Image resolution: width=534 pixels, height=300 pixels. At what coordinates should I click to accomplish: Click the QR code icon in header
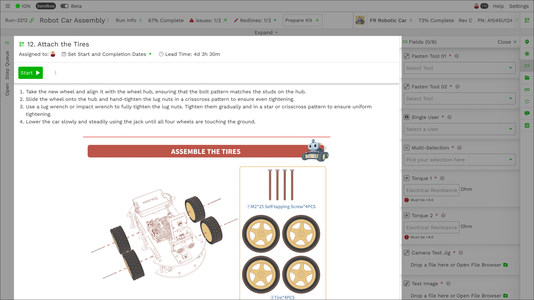coord(527,20)
